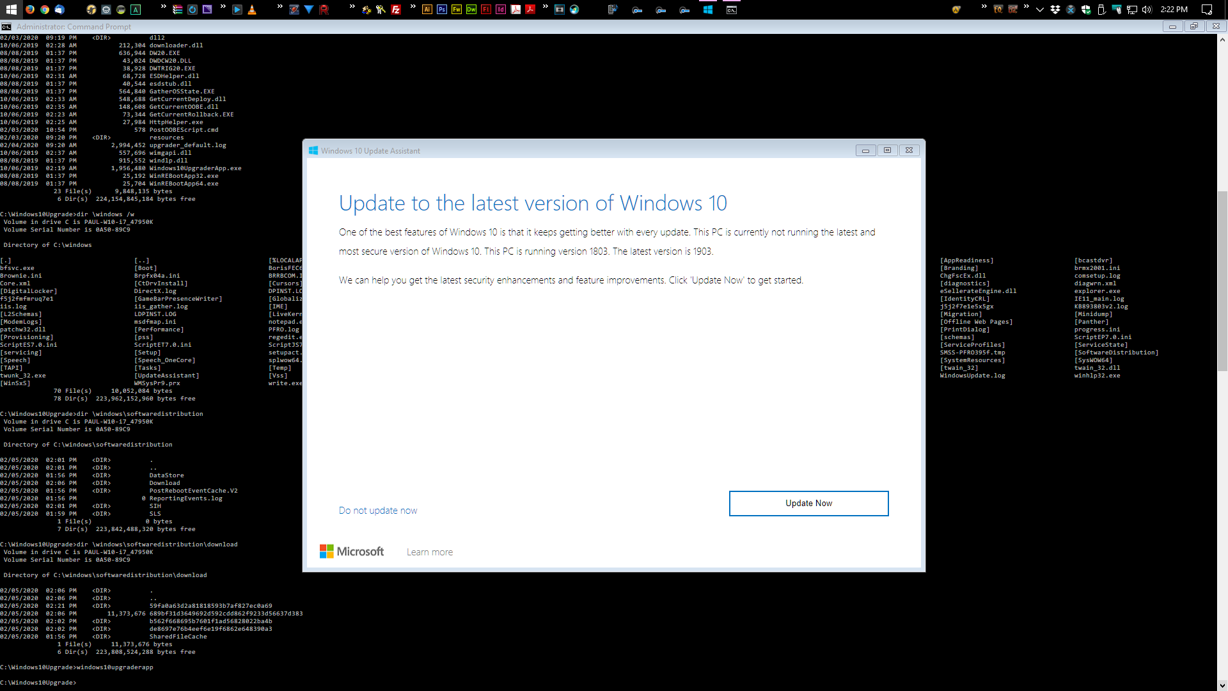Show hidden system tray icons chevron

coord(1040,10)
